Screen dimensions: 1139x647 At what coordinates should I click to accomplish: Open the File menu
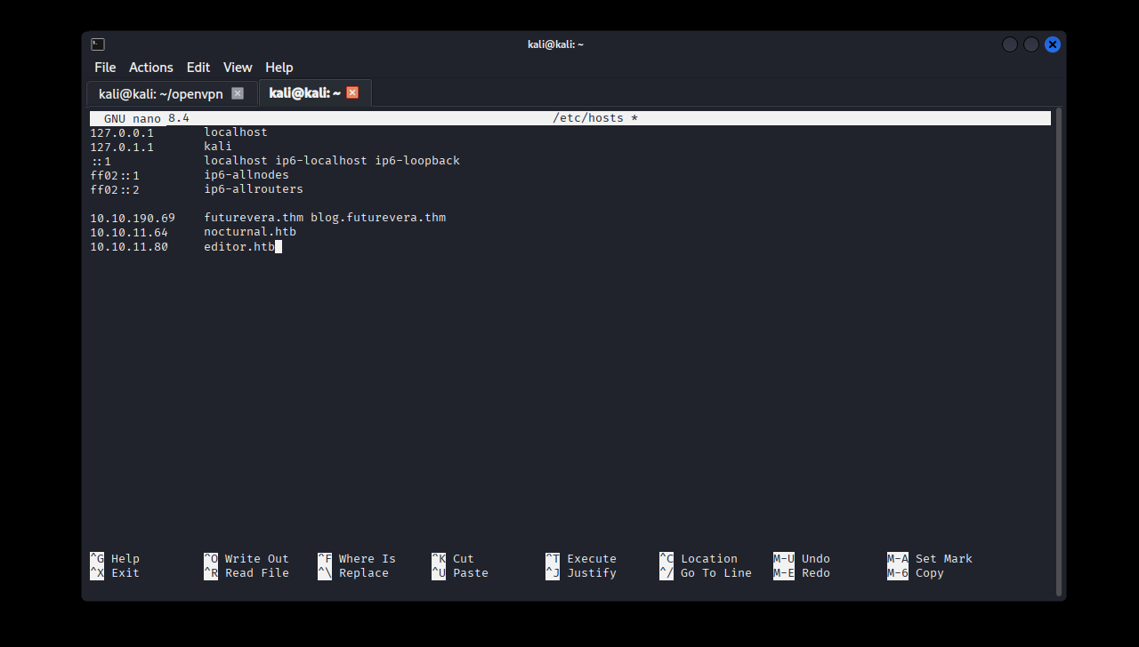tap(105, 68)
